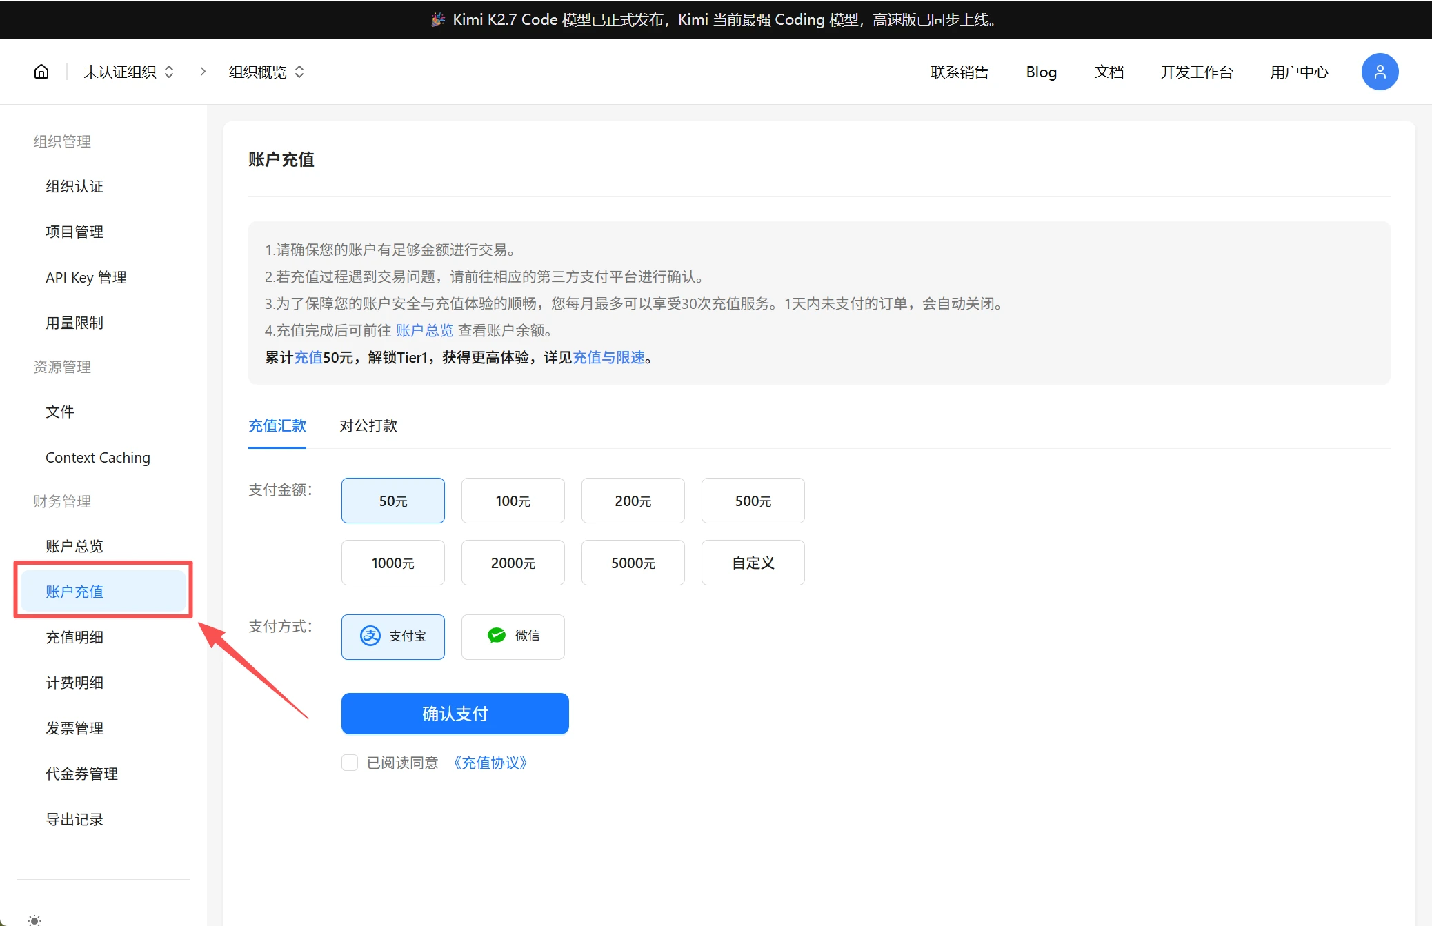
Task: Switch to the 对公打款 tab
Action: (368, 425)
